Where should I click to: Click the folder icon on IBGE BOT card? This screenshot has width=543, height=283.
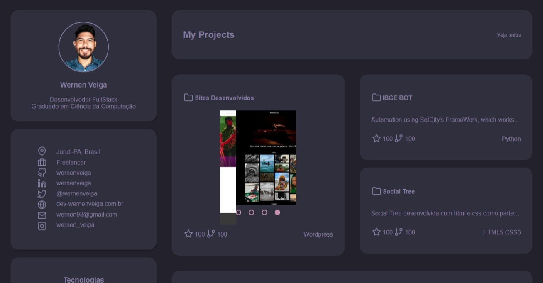(x=377, y=98)
